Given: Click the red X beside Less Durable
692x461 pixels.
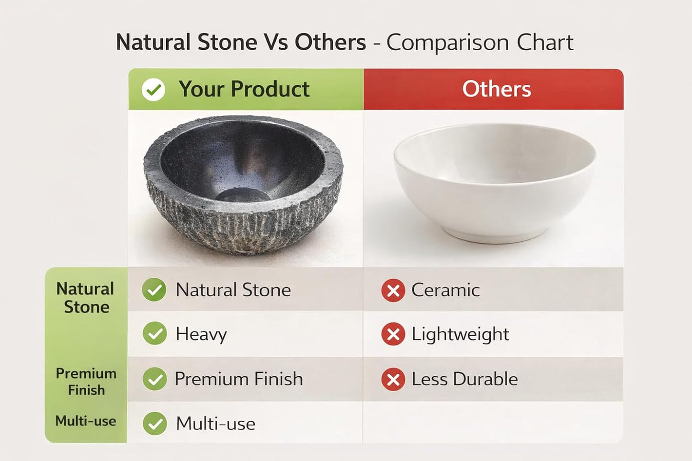Looking at the screenshot, I should [393, 380].
